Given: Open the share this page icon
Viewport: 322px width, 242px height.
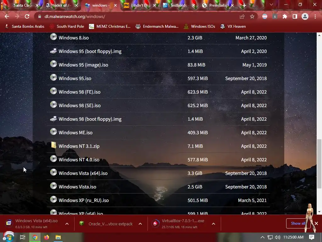Looking at the screenshot, I should [x=242, y=16].
